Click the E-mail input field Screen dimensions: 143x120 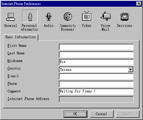tap(96, 76)
